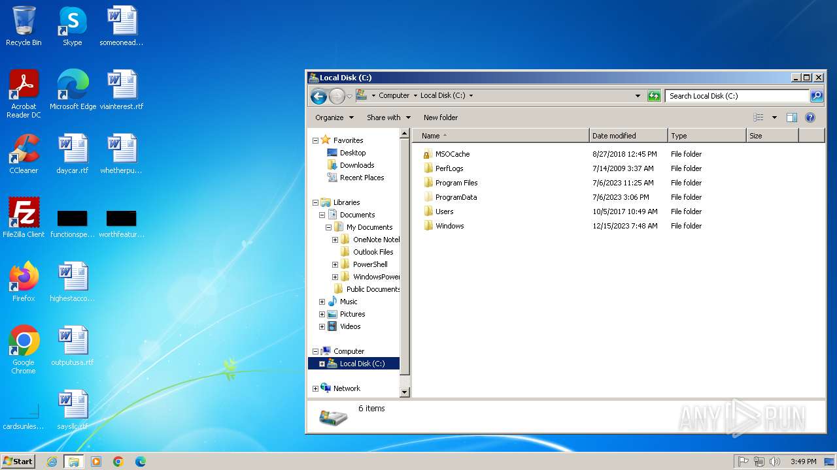
Task: Click the Forward navigation arrow in Explorer
Action: click(x=337, y=97)
